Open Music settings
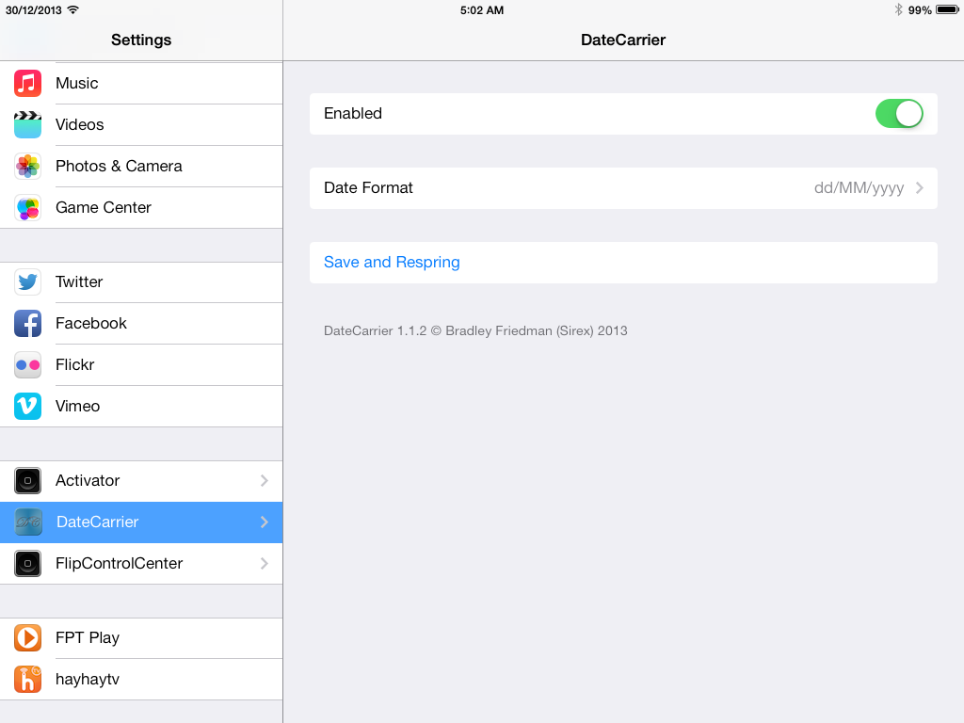Image resolution: width=964 pixels, height=723 pixels. tap(141, 83)
